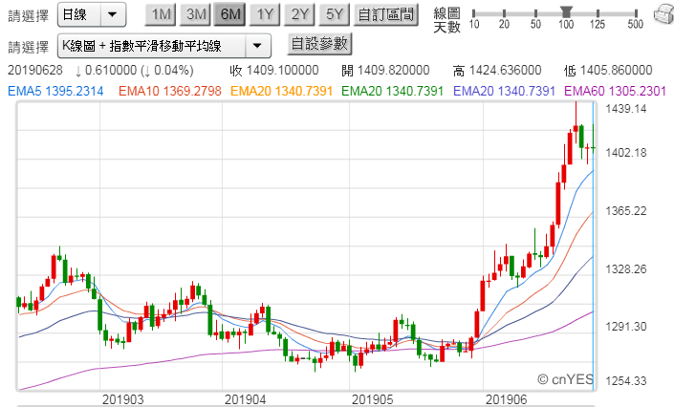Viewport: 674px width, 407px height.
Task: Click the EMA5 1395.2314 legend label
Action: [55, 91]
